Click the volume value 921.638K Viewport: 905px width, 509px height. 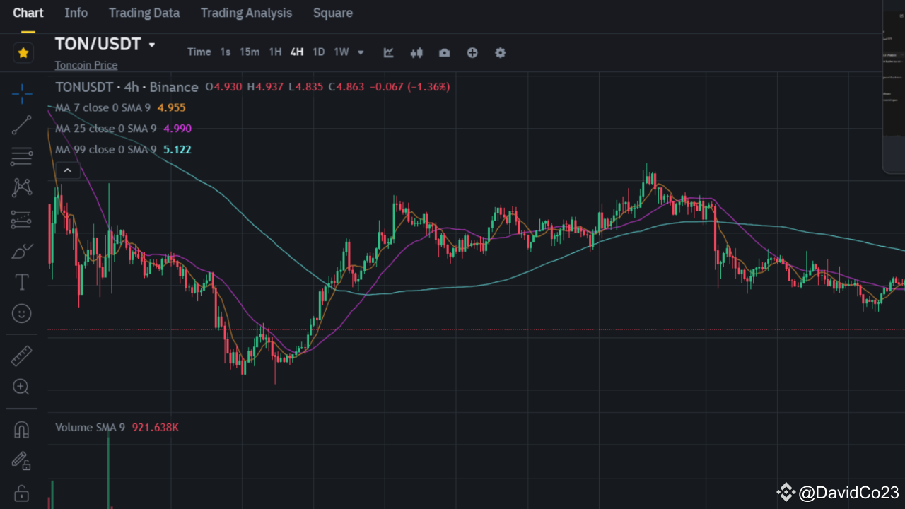pyautogui.click(x=156, y=428)
